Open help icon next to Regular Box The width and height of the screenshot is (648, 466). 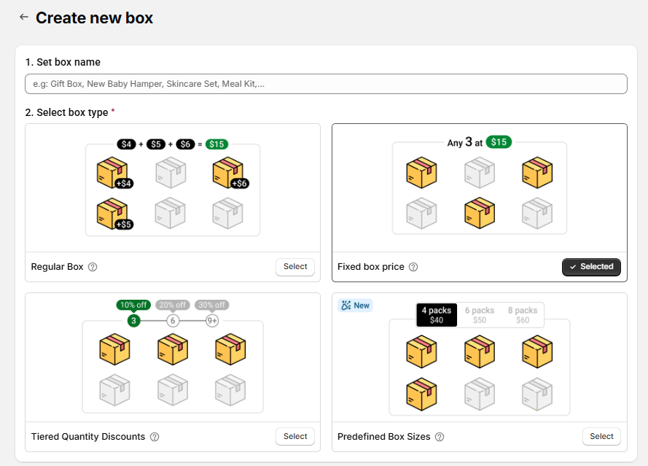click(93, 267)
